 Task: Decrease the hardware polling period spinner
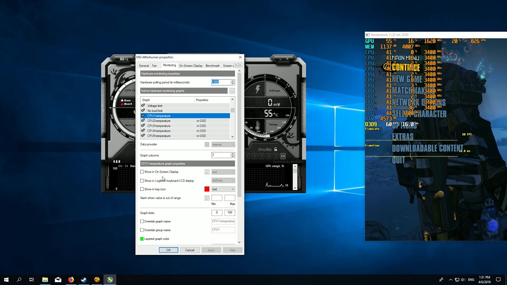(233, 83)
